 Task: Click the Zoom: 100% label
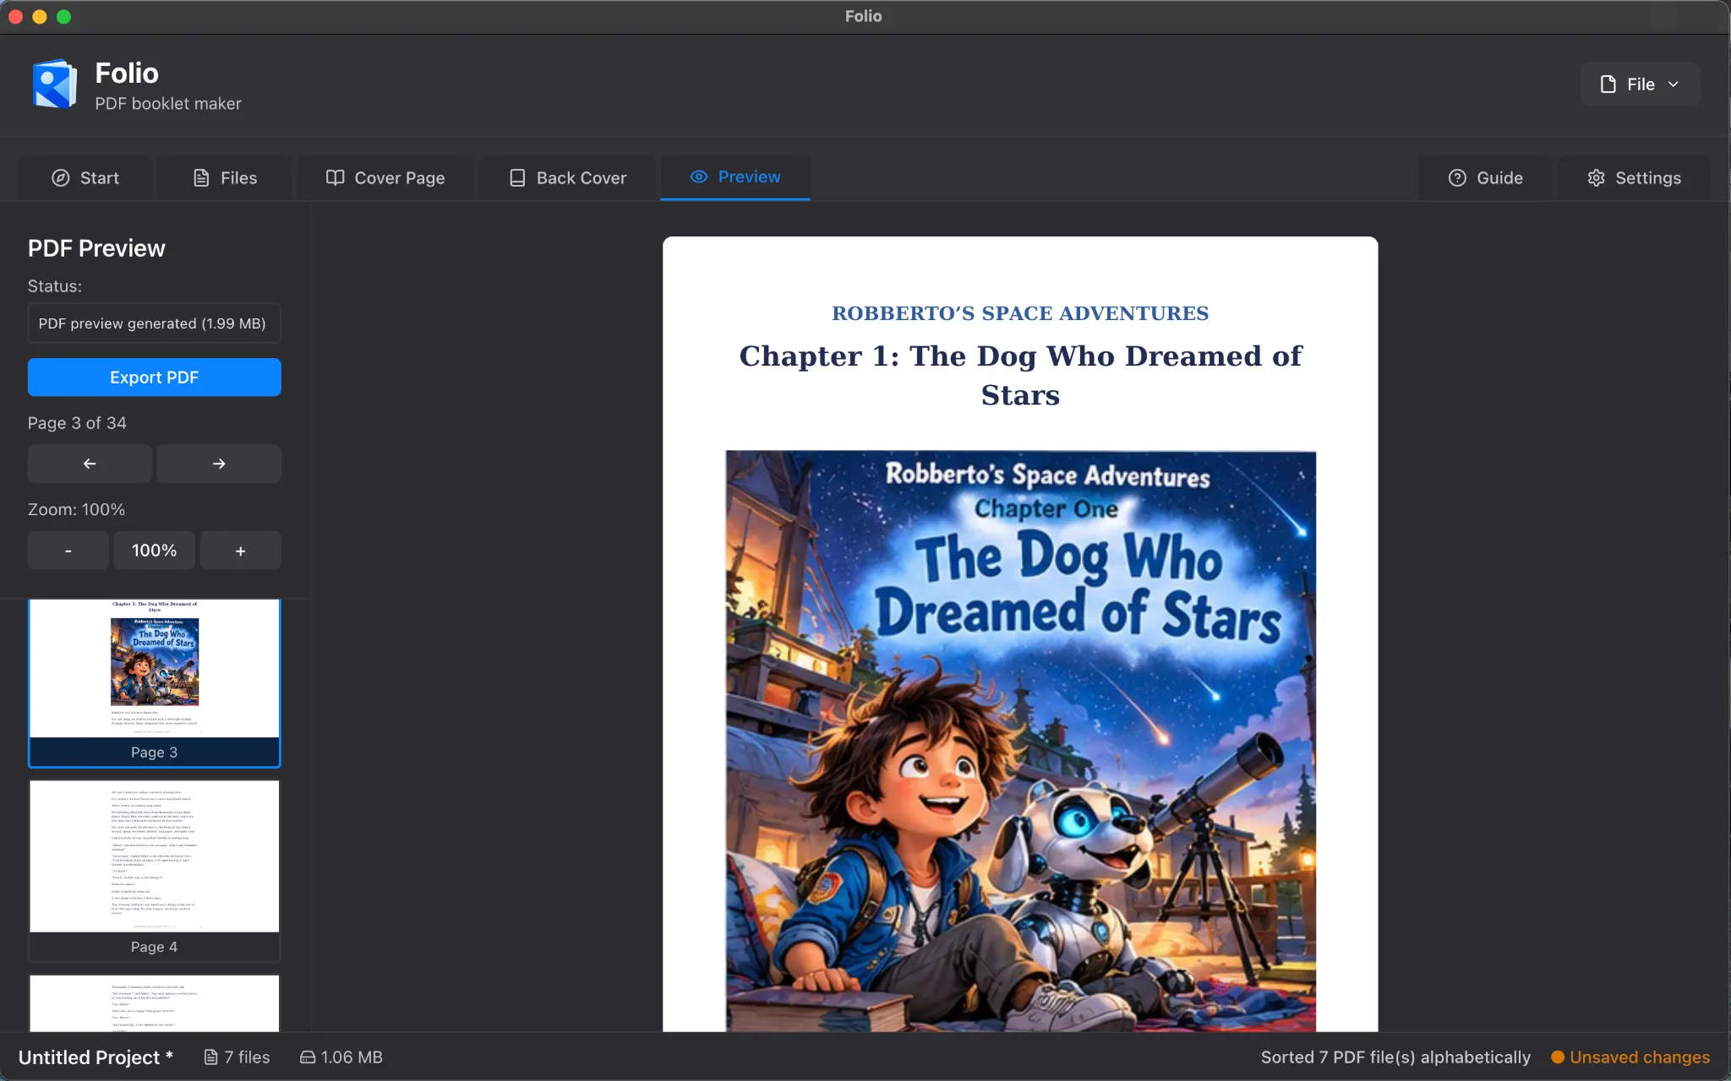point(76,510)
